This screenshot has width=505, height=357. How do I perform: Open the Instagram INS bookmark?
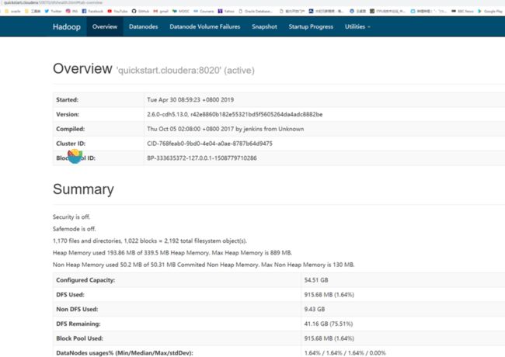click(71, 11)
